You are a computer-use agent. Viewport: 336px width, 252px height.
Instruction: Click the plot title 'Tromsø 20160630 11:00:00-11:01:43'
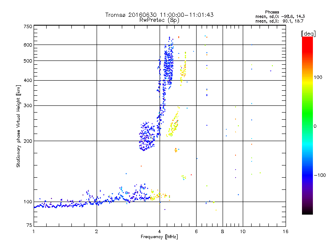point(160,15)
